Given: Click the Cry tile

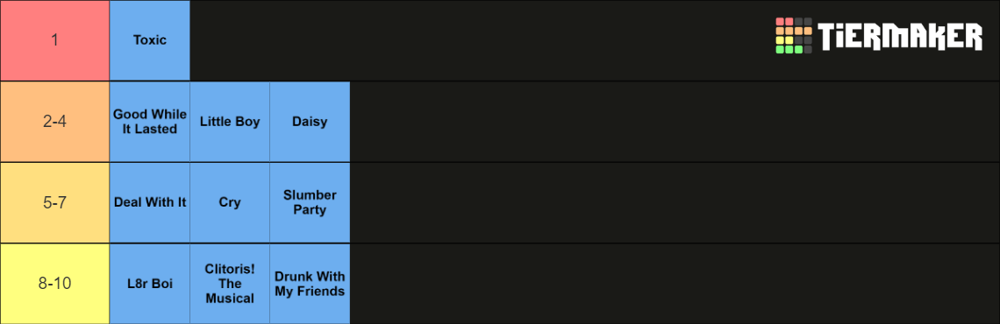Looking at the screenshot, I should tap(230, 202).
